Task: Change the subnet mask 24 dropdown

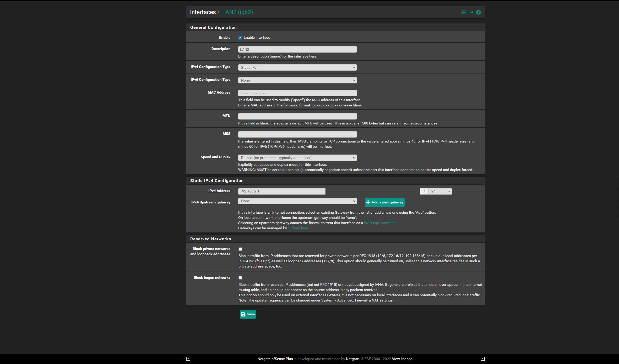Action: [x=440, y=191]
